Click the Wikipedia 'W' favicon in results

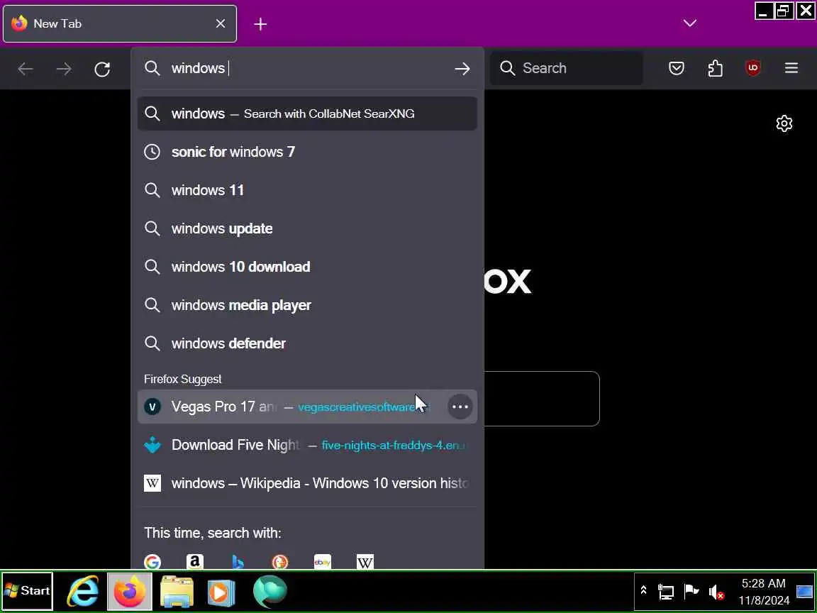click(x=152, y=483)
